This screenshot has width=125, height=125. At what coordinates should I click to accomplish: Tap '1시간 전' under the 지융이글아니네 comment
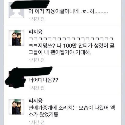[36, 19]
